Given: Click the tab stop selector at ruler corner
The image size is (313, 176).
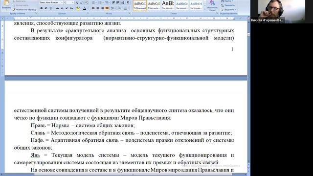Looking at the screenshot, I should point(2,19).
